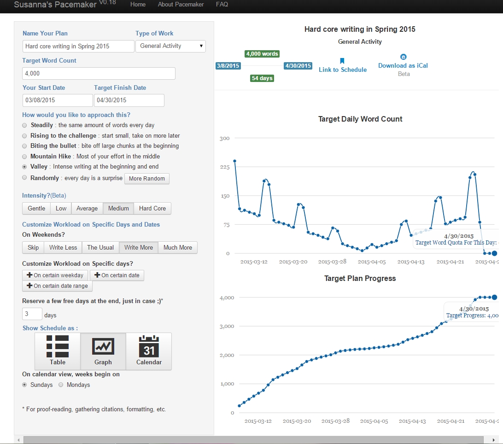Select the Steadily approach radio button
This screenshot has height=444, width=503.
[24, 125]
